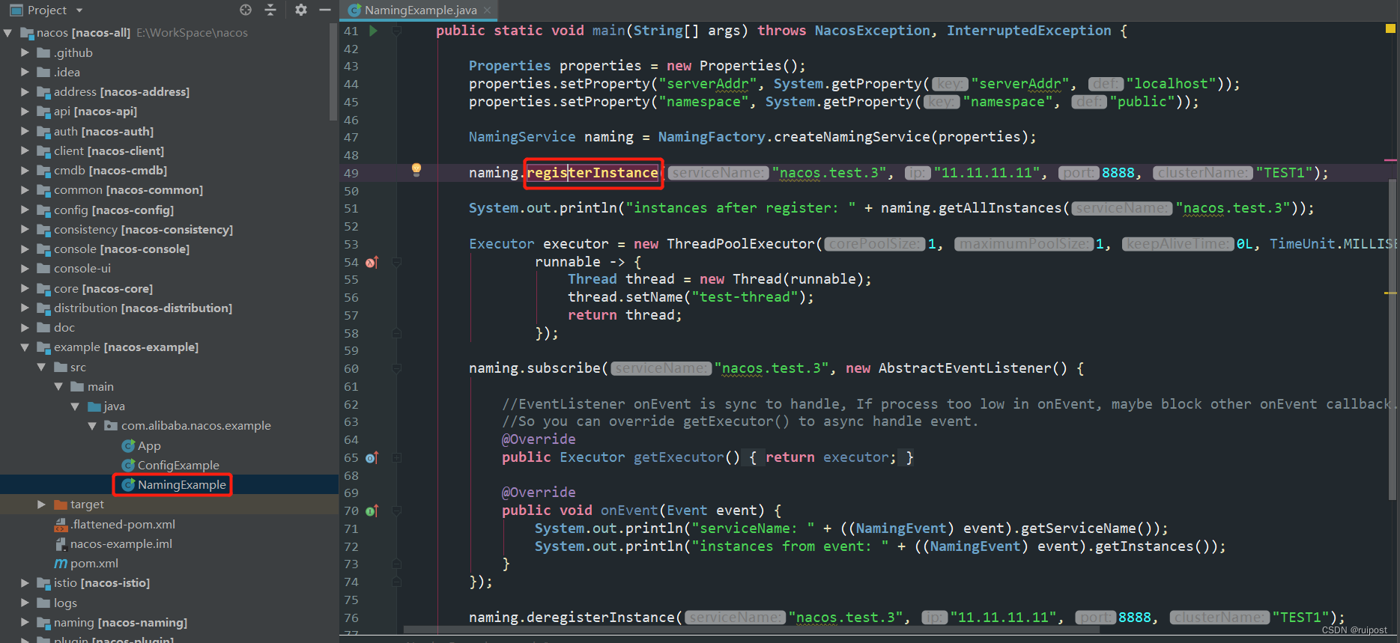Select the core [nacos-core] tree item

(x=103, y=288)
